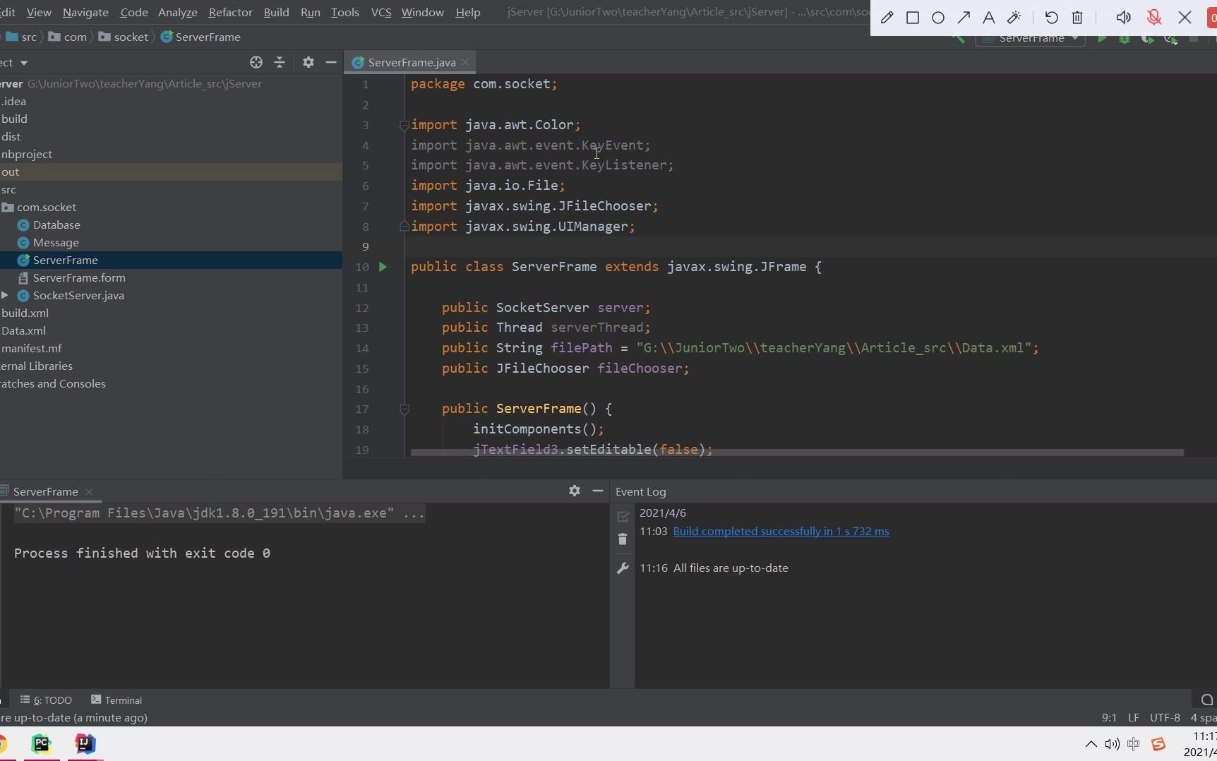The height and width of the screenshot is (761, 1217).
Task: Expand the SocketServer.java tree node
Action: [x=5, y=295]
